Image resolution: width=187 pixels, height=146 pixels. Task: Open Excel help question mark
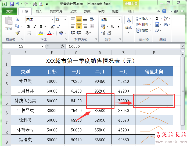[164, 11]
